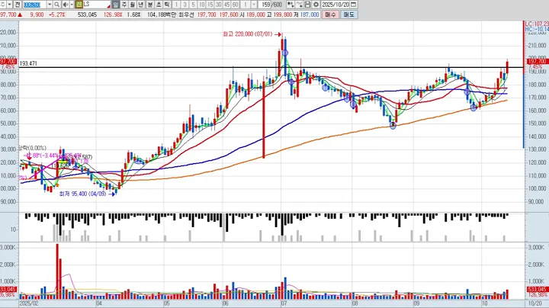Click the speaker sound icon
The height and width of the screenshot is (308, 549).
(66, 5)
